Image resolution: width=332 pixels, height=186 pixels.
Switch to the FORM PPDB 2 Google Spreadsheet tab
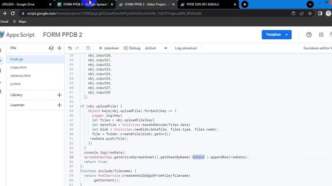click(x=86, y=4)
